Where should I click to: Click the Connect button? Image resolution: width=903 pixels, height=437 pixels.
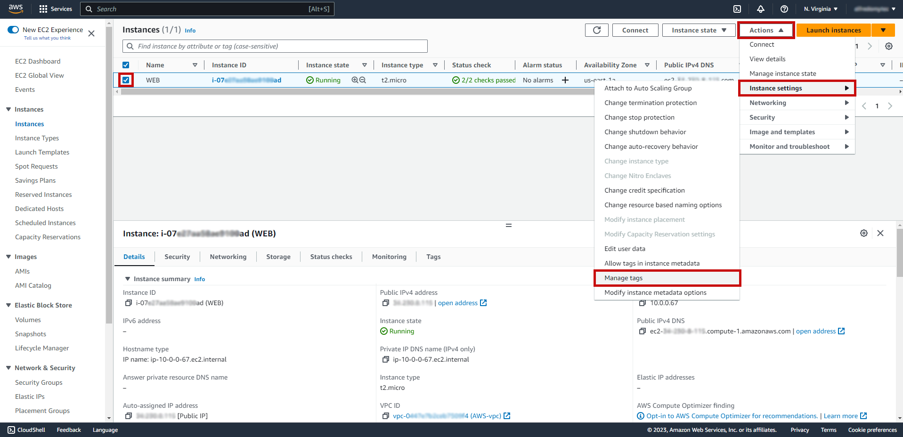tap(635, 30)
